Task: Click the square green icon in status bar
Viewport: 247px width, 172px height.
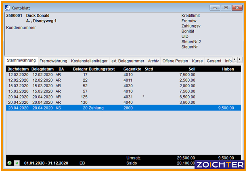Action: [x=17, y=163]
